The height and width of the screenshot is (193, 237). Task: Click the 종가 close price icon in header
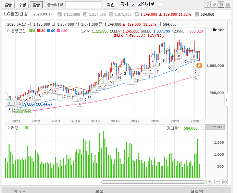pyautogui.click(x=137, y=14)
